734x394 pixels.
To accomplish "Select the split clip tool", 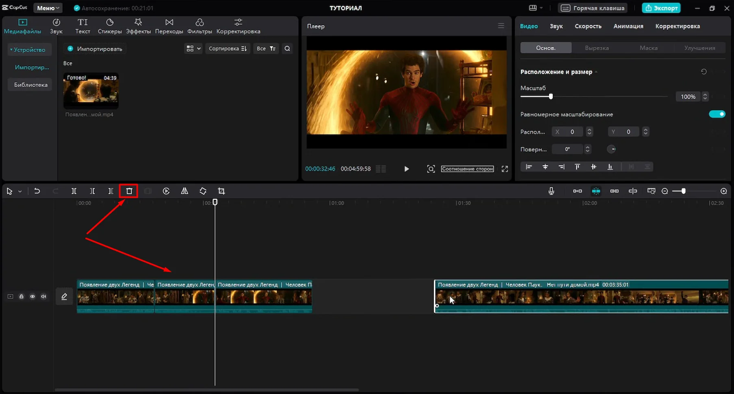I will (x=74, y=191).
